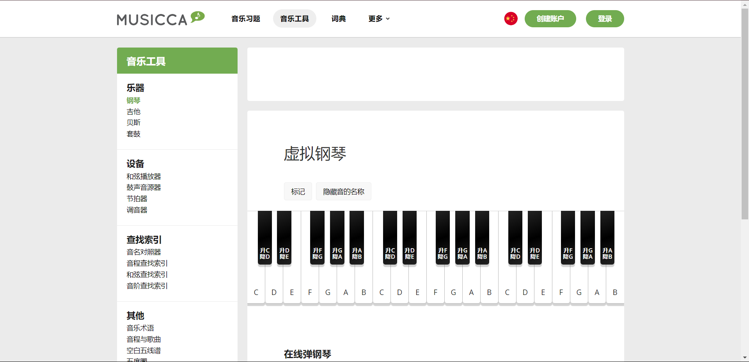
Task: Toggle the 标记 mode button
Action: 298,192
